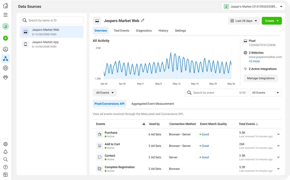
Task: Select Jaspers Market Web data source
Action: point(52,32)
